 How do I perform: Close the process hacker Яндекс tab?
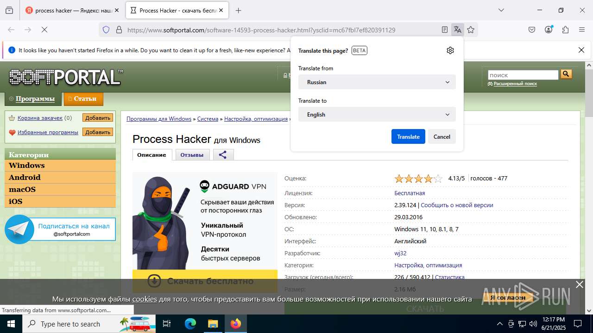tap(117, 10)
